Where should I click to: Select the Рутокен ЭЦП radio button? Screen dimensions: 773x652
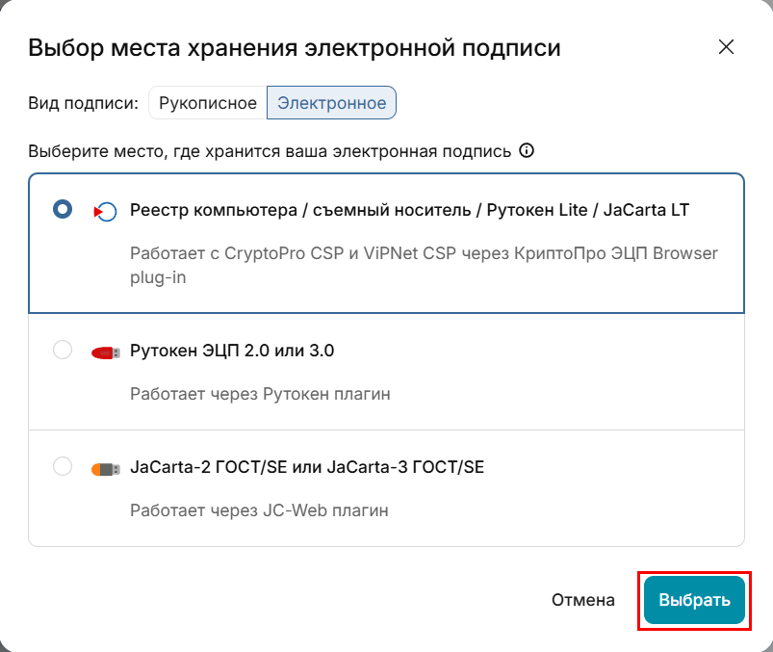point(63,351)
